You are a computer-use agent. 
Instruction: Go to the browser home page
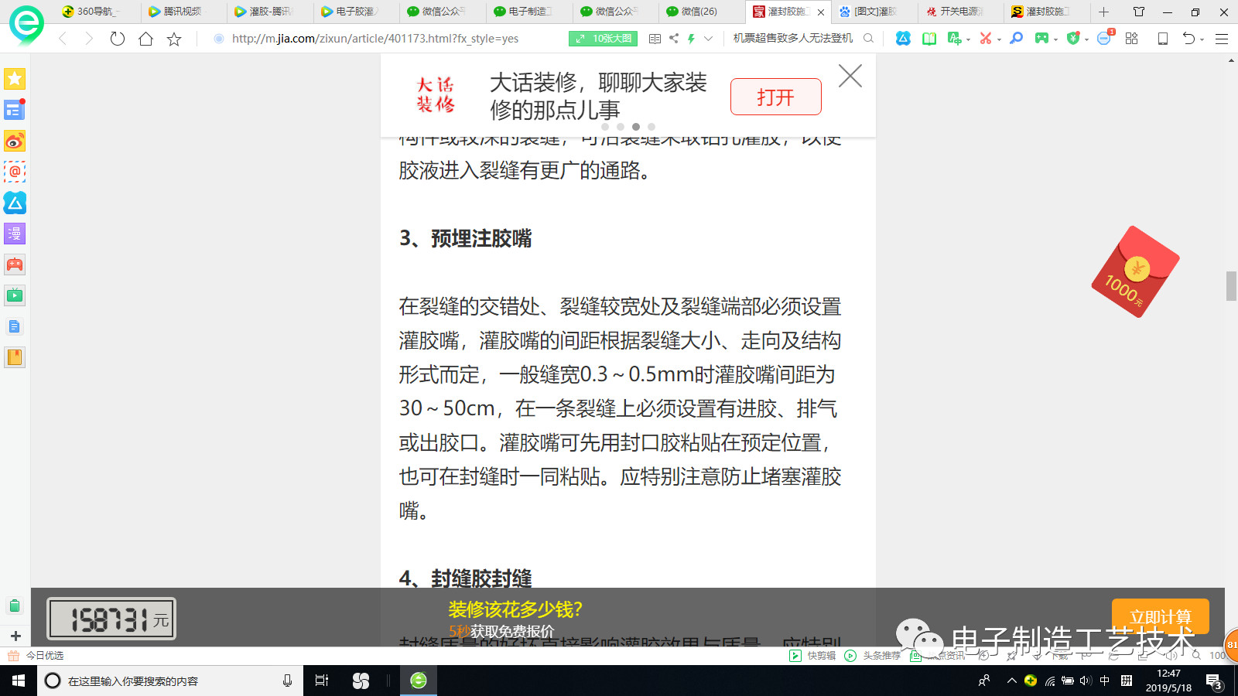pos(145,39)
